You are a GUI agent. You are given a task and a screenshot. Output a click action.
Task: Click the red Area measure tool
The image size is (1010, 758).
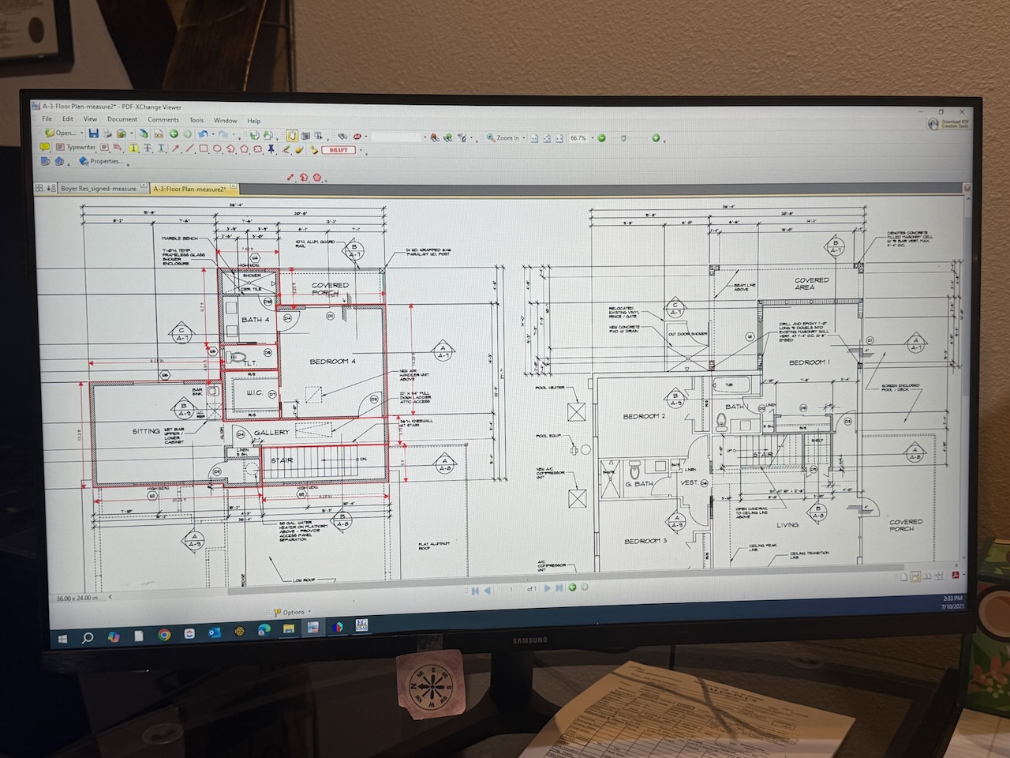(x=317, y=177)
